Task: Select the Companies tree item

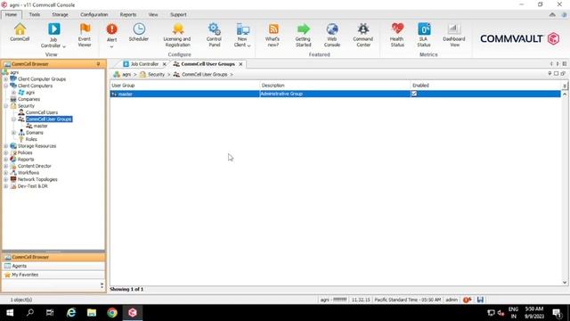Action: point(25,99)
